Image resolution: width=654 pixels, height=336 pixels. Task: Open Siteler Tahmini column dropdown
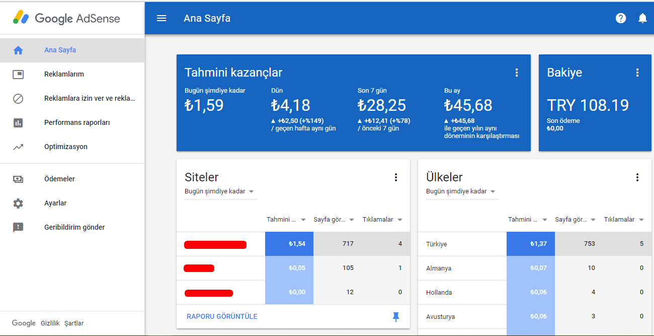coord(287,220)
